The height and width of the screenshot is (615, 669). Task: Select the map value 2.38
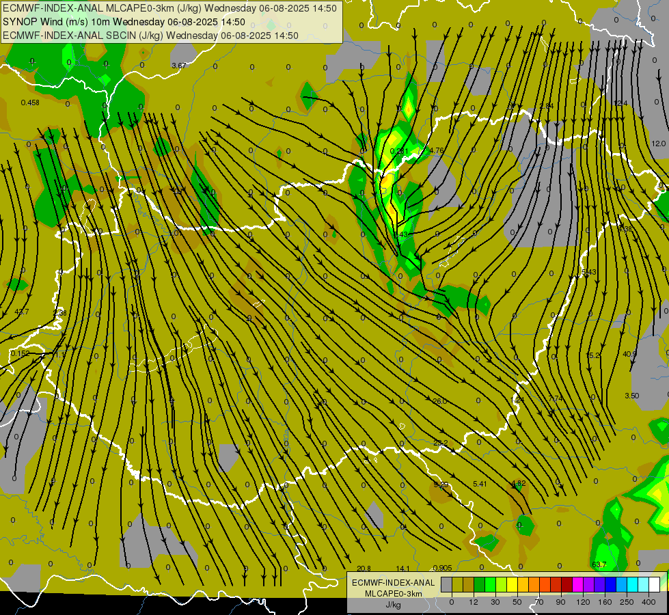click(59, 313)
